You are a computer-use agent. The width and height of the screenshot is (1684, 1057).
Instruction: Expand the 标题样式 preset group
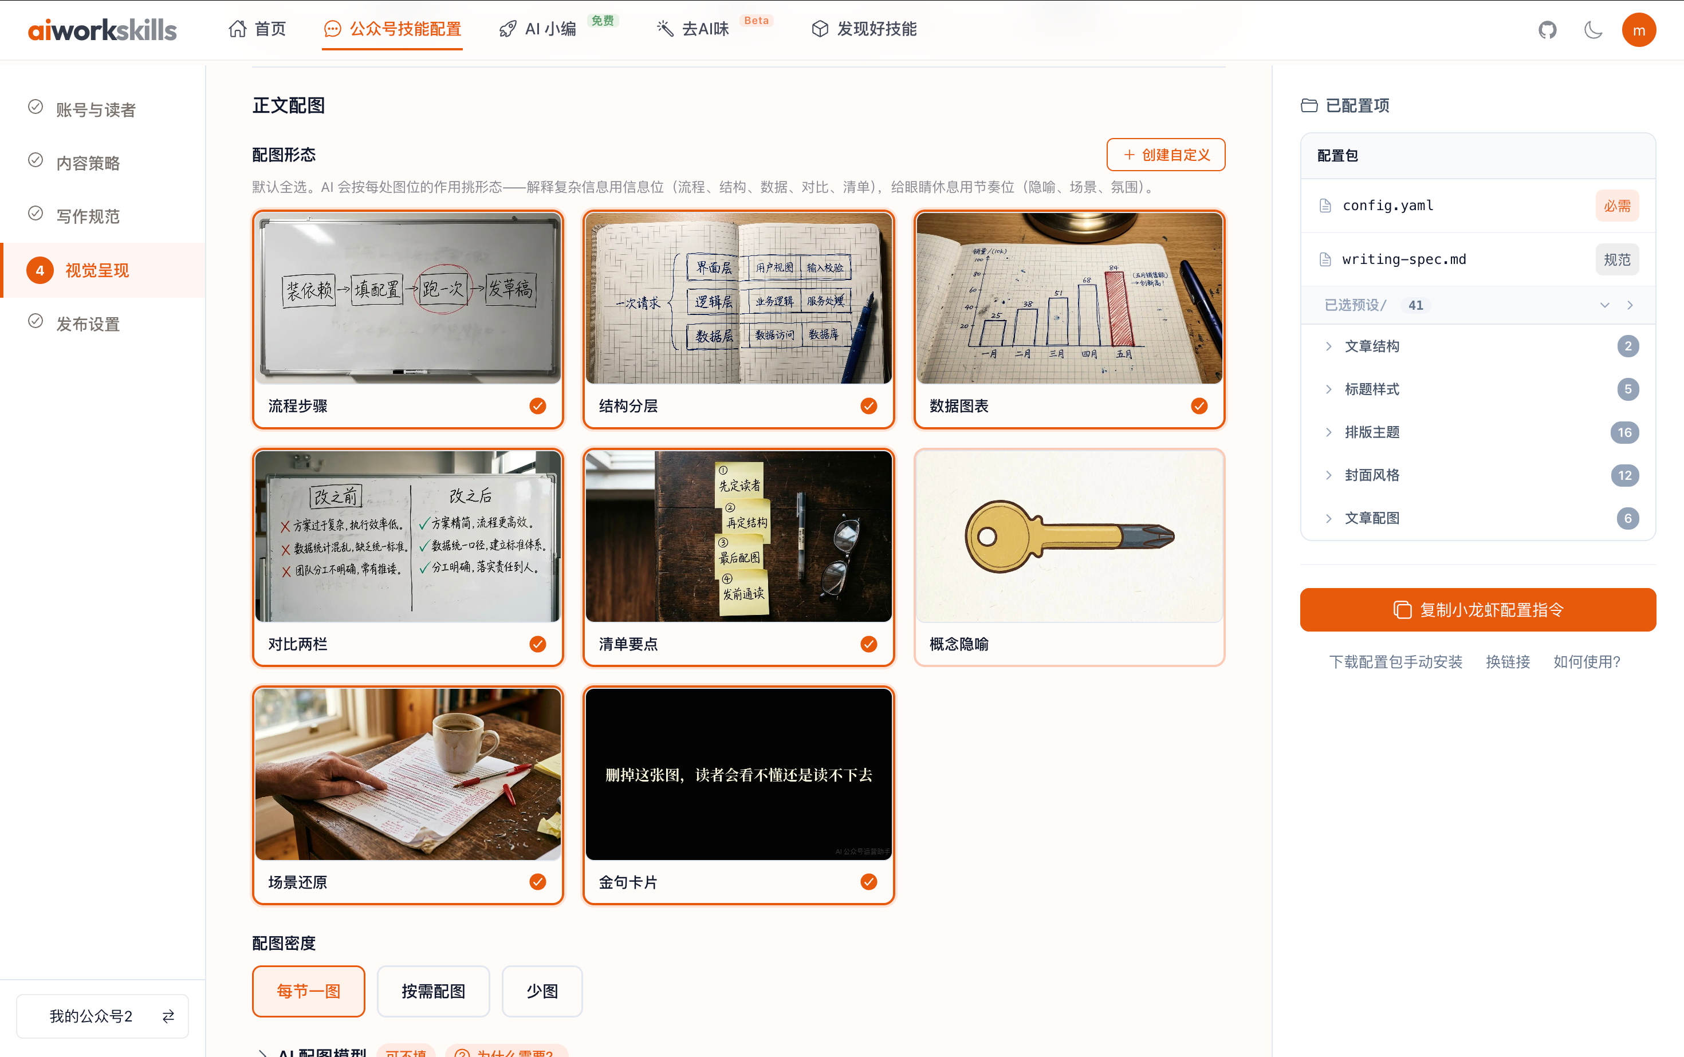[1478, 389]
